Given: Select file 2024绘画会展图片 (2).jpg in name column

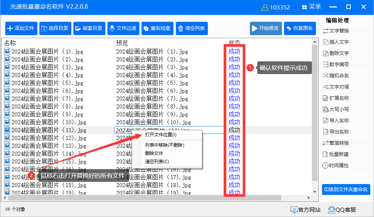Looking at the screenshot, I should tap(47, 59).
